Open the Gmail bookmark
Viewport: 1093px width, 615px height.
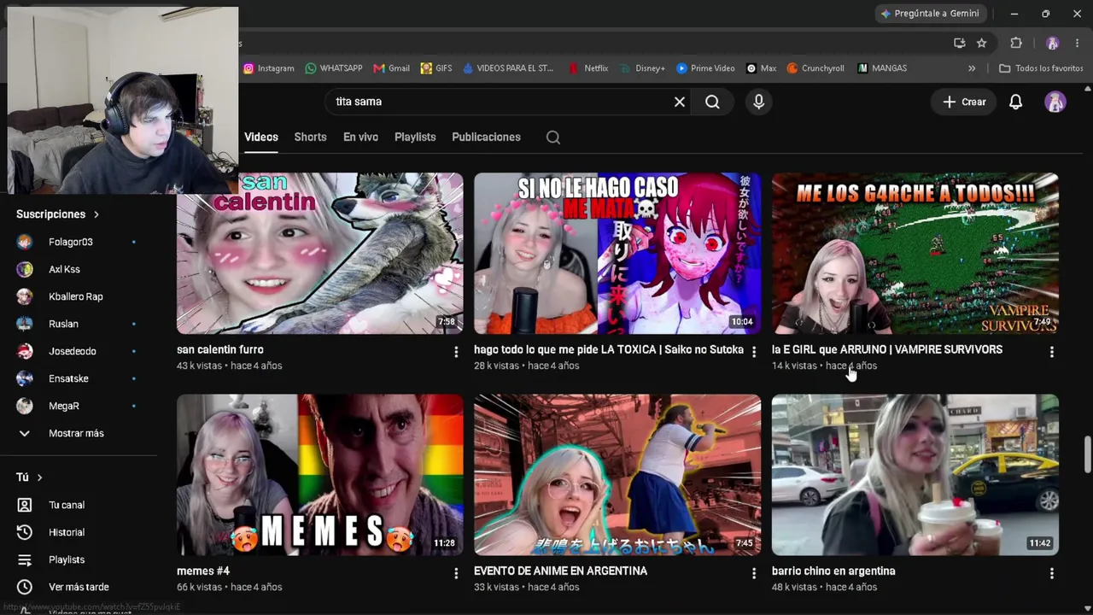391,68
